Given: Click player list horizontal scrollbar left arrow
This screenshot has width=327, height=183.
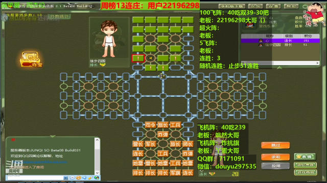Looking at the screenshot, I should point(243,63).
